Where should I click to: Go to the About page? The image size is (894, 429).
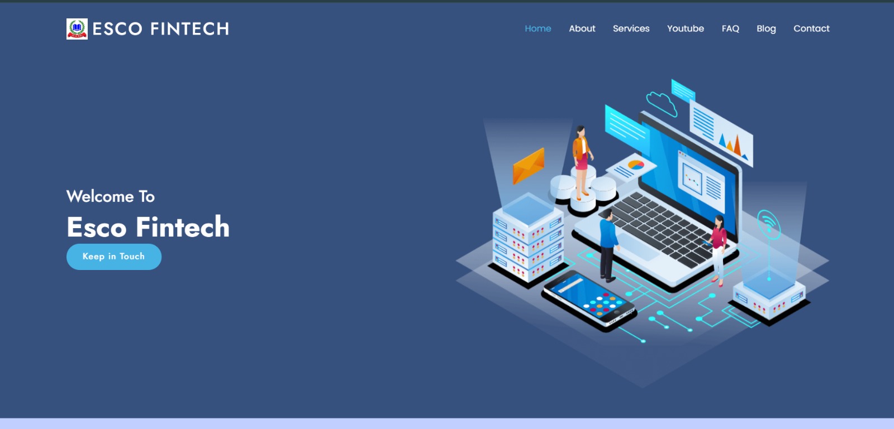click(x=582, y=28)
